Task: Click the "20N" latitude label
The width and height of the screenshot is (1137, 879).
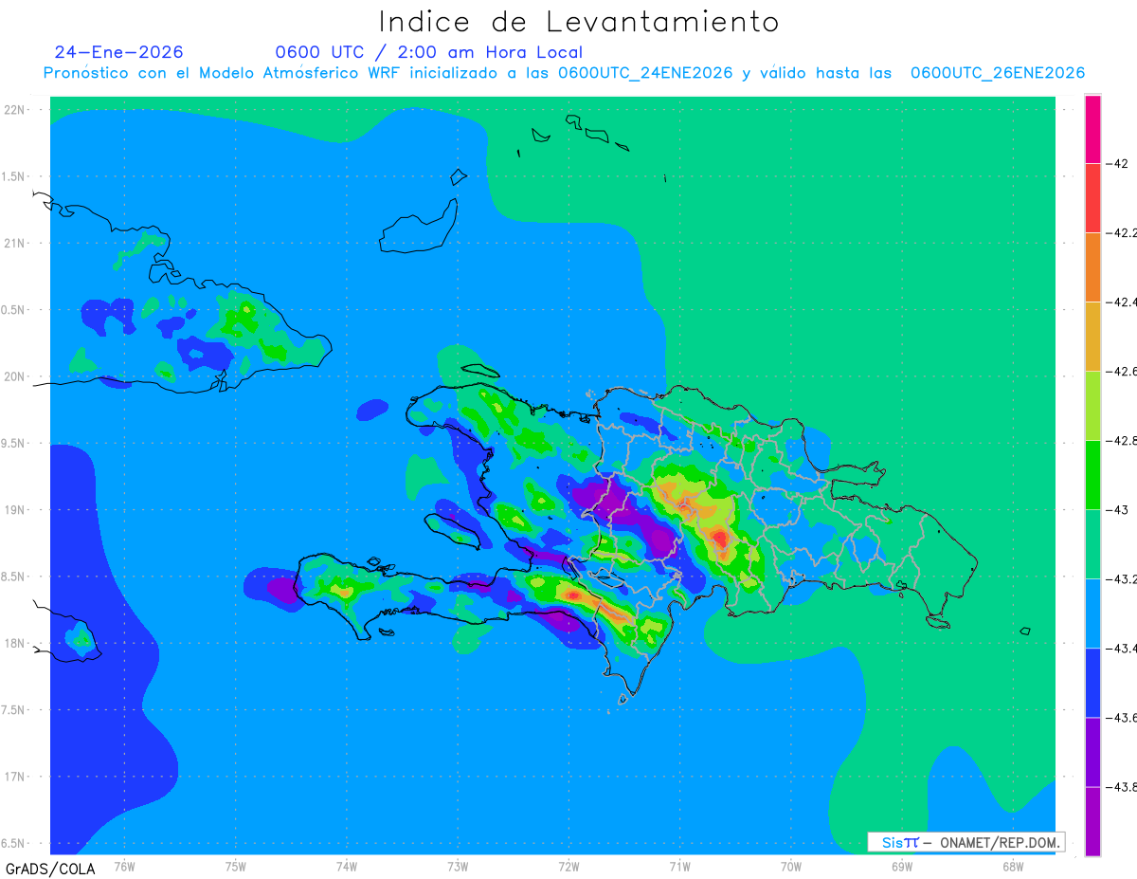Action: coord(15,376)
